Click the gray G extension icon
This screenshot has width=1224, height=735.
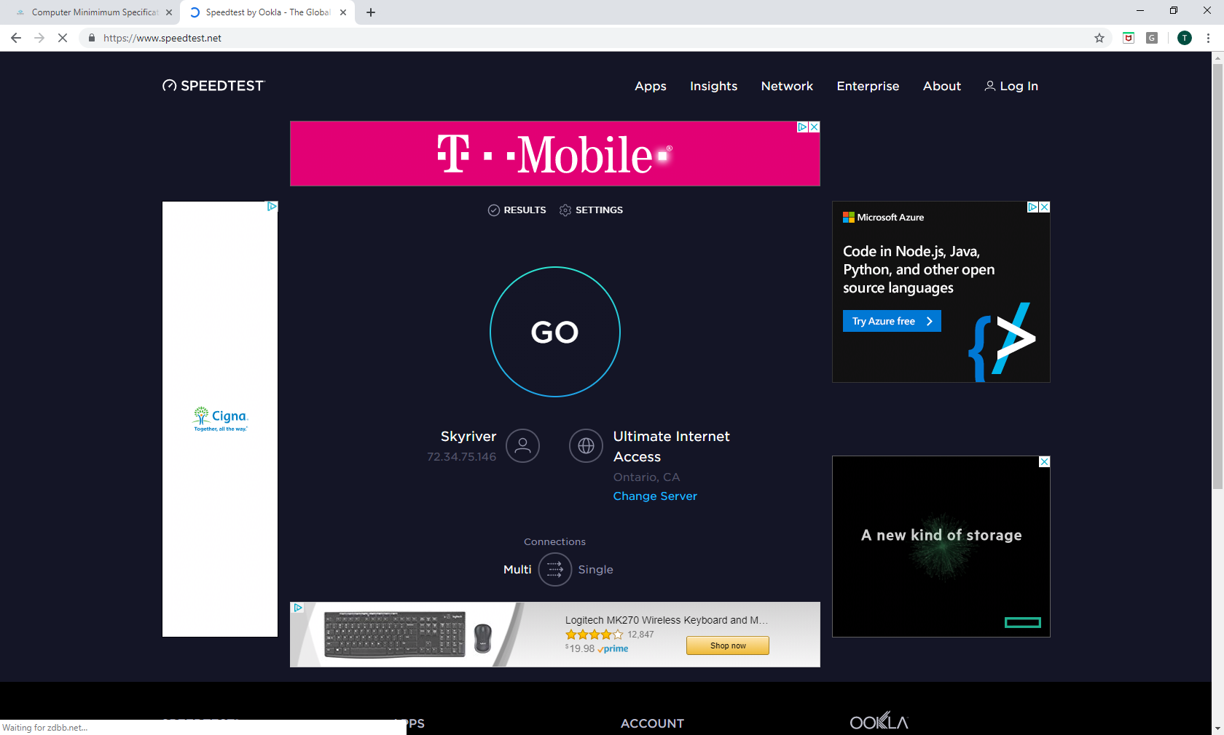(x=1152, y=38)
